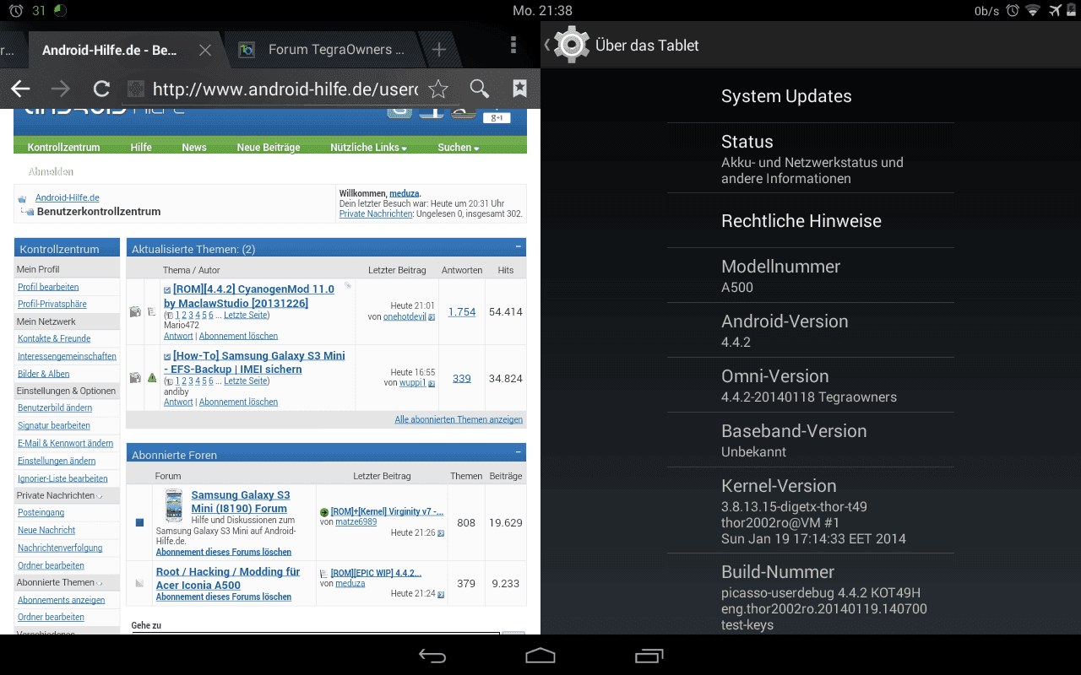The height and width of the screenshot is (675, 1081).
Task: Tap the Kernel-Version entry
Action: pos(811,510)
